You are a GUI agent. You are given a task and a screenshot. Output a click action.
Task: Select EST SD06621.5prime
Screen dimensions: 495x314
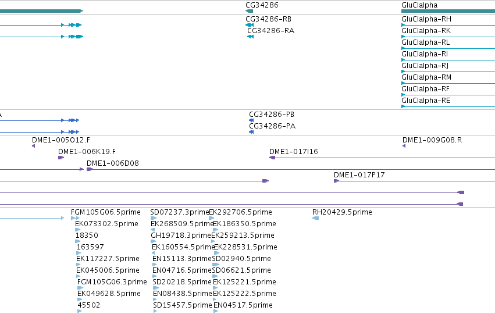point(241,270)
